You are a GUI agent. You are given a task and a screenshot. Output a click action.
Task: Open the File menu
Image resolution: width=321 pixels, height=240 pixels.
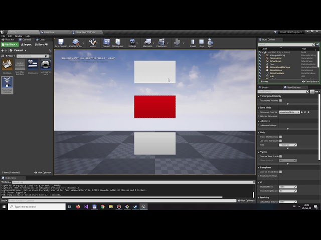pos(4,36)
